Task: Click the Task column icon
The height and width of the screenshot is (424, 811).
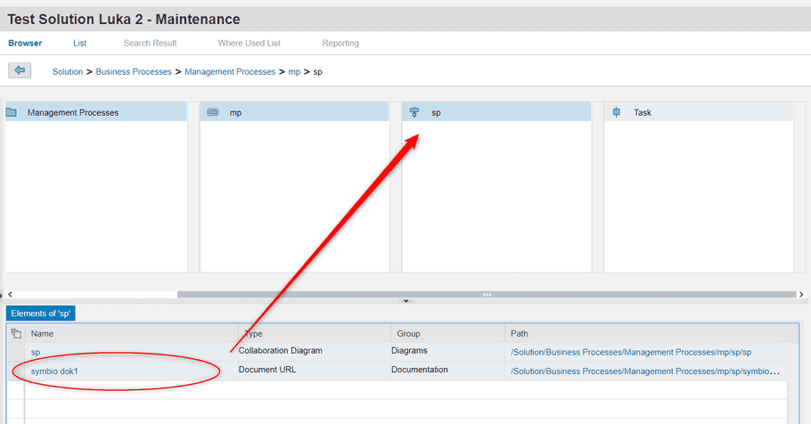Action: point(616,112)
